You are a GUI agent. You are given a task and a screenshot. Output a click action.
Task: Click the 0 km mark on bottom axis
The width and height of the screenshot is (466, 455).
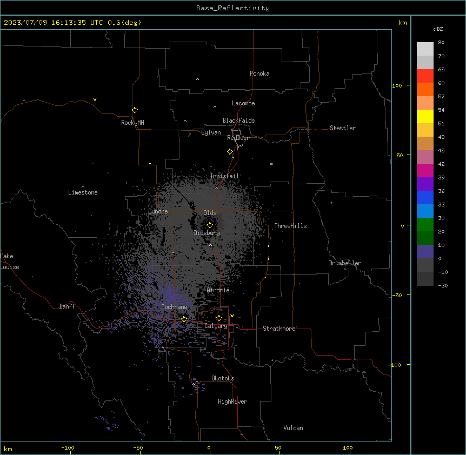tap(209, 447)
